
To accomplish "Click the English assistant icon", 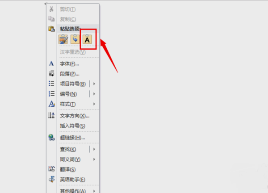I will click(x=52, y=179).
